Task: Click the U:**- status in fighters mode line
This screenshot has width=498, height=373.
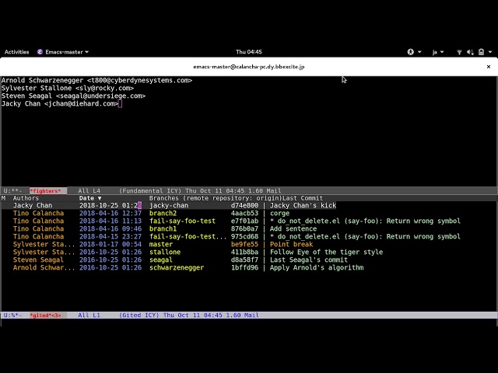Action: [x=12, y=191]
